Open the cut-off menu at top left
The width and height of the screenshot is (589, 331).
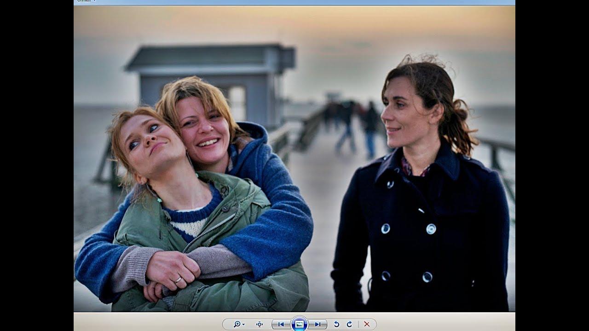[x=87, y=1]
